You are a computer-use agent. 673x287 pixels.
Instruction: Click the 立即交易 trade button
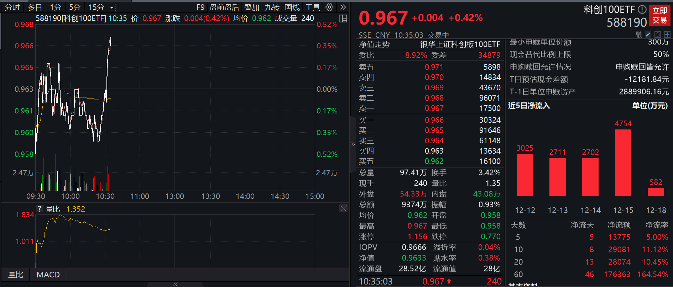click(x=659, y=15)
